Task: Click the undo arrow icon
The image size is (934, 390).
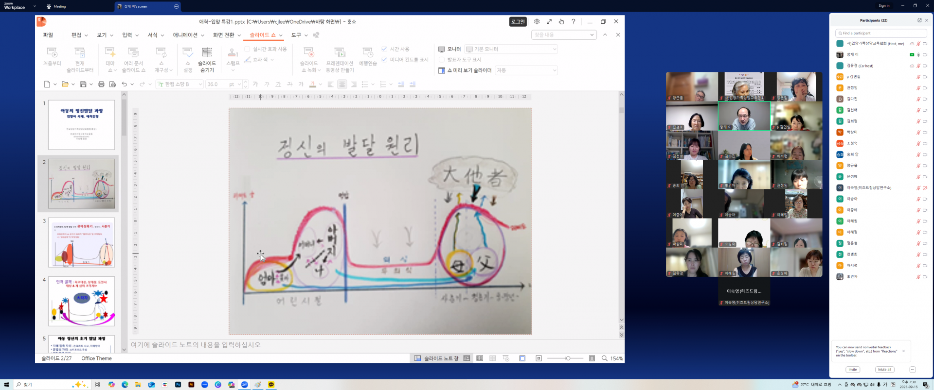Action: point(125,84)
